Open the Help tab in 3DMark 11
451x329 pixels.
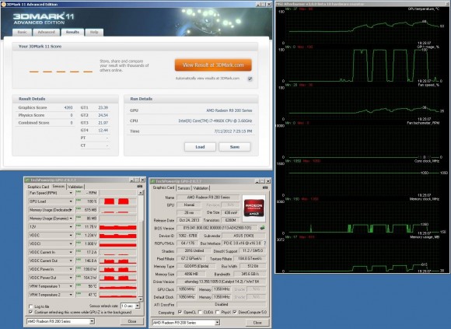(94, 32)
